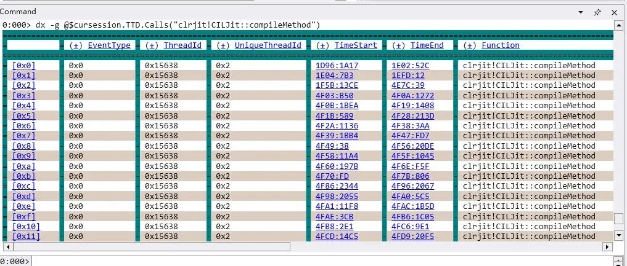Focus the 0:000> command input field
627x266 pixels.
tap(323, 261)
